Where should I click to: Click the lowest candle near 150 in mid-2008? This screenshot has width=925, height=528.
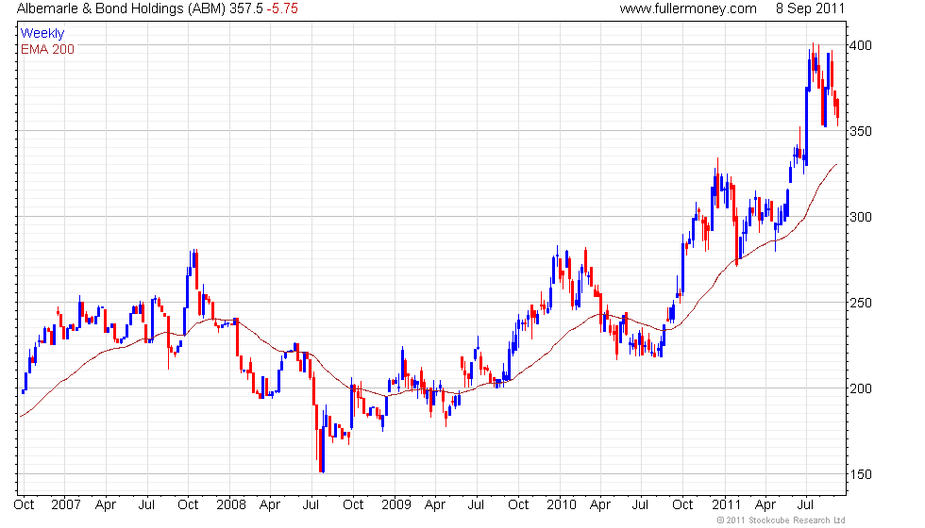pyautogui.click(x=321, y=453)
